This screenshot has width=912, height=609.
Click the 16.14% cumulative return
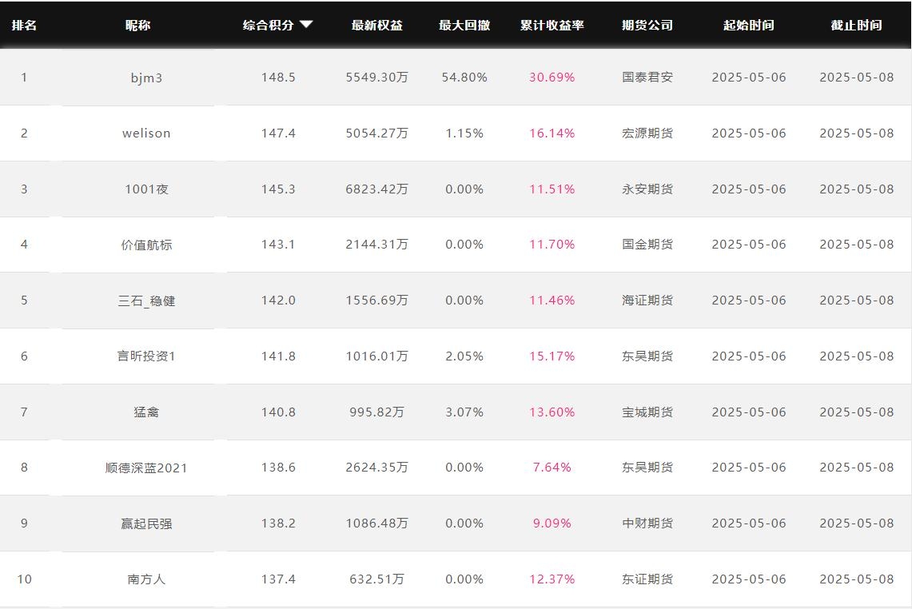pyautogui.click(x=552, y=133)
